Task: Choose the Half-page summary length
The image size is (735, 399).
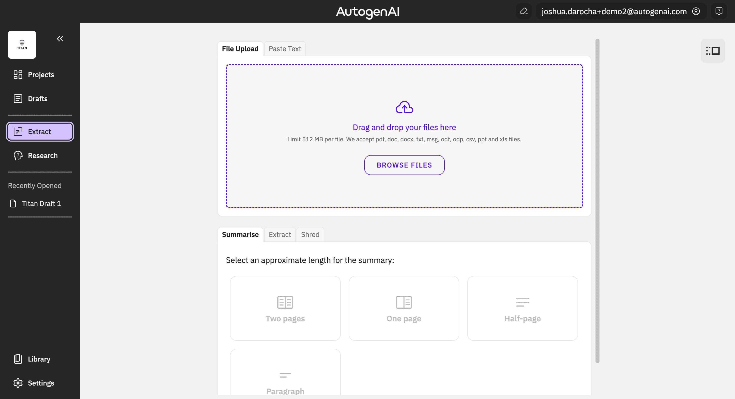Action: 522,308
